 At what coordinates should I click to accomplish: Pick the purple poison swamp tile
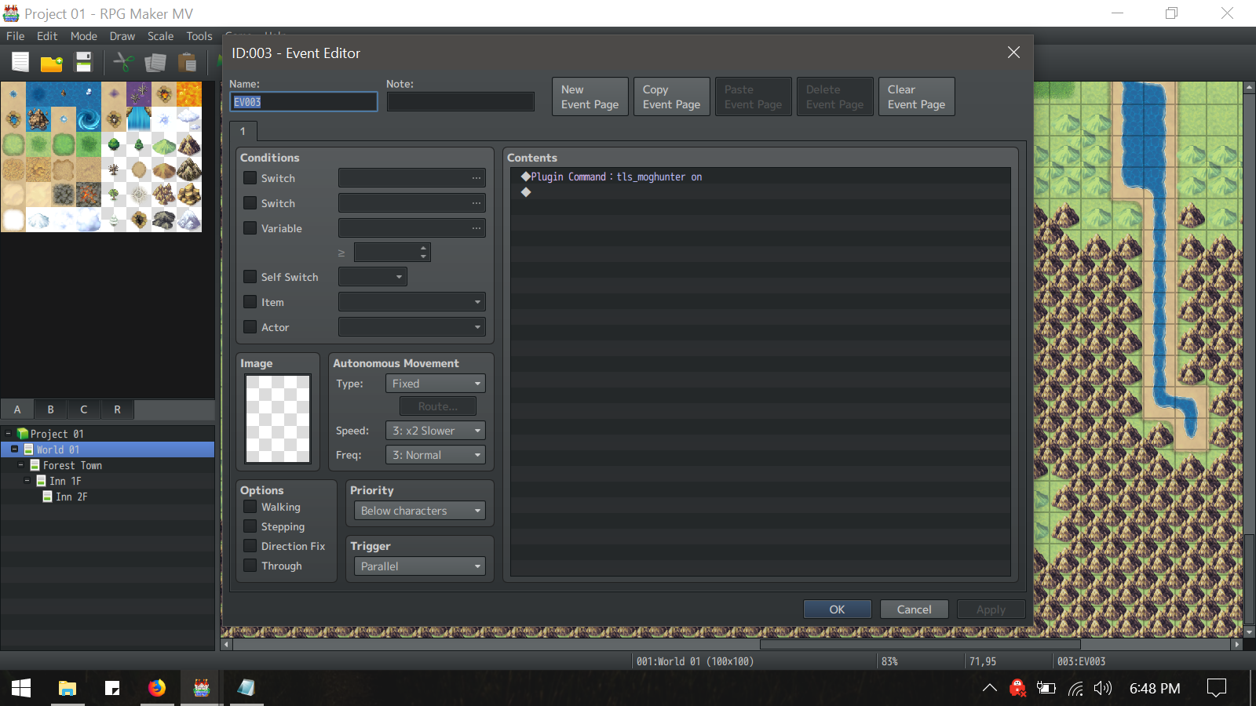coord(139,94)
